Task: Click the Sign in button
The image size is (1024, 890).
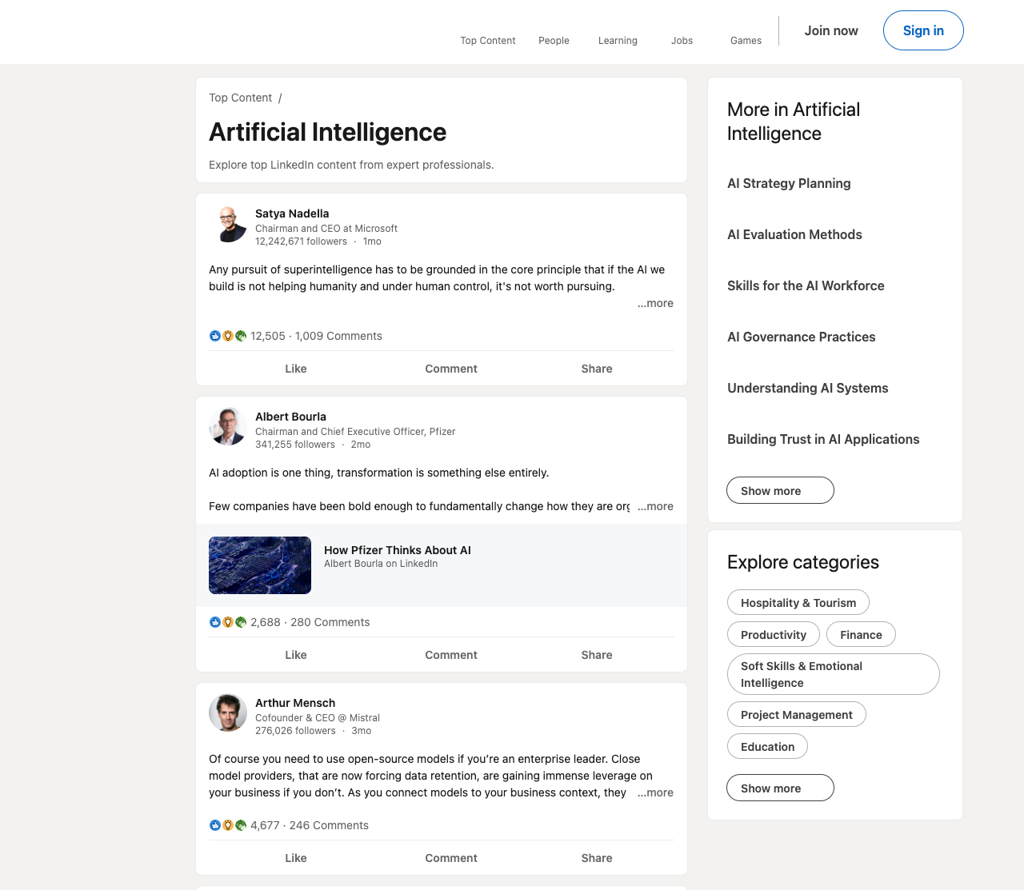Action: 923,30
